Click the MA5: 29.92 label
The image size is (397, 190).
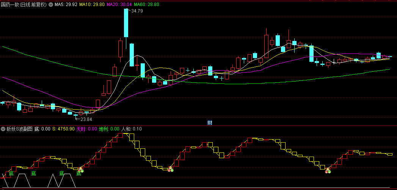point(66,5)
